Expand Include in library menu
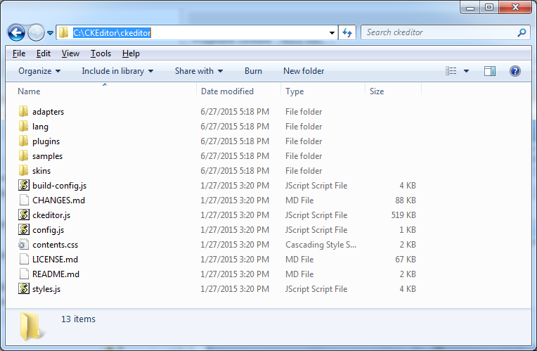 click(117, 71)
